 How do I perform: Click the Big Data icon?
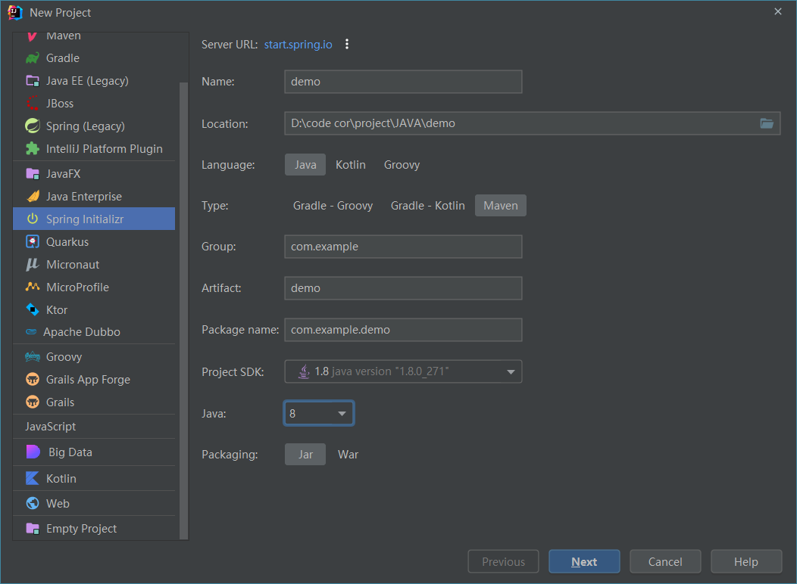tap(33, 452)
